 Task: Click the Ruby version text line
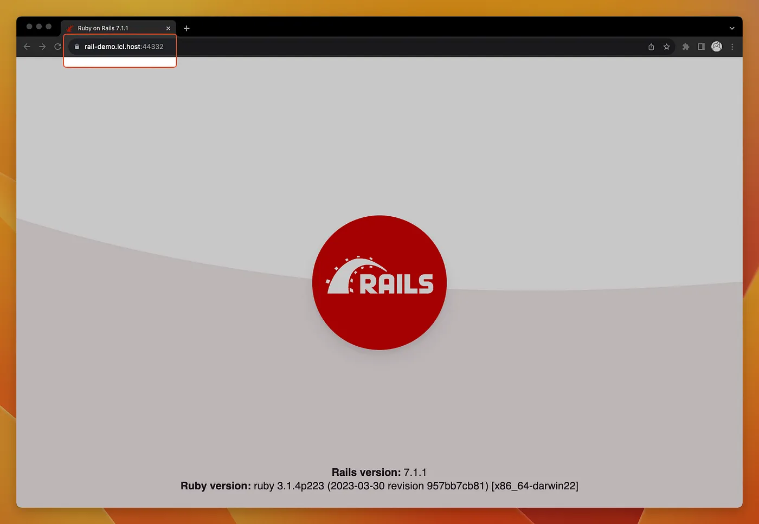(x=379, y=486)
